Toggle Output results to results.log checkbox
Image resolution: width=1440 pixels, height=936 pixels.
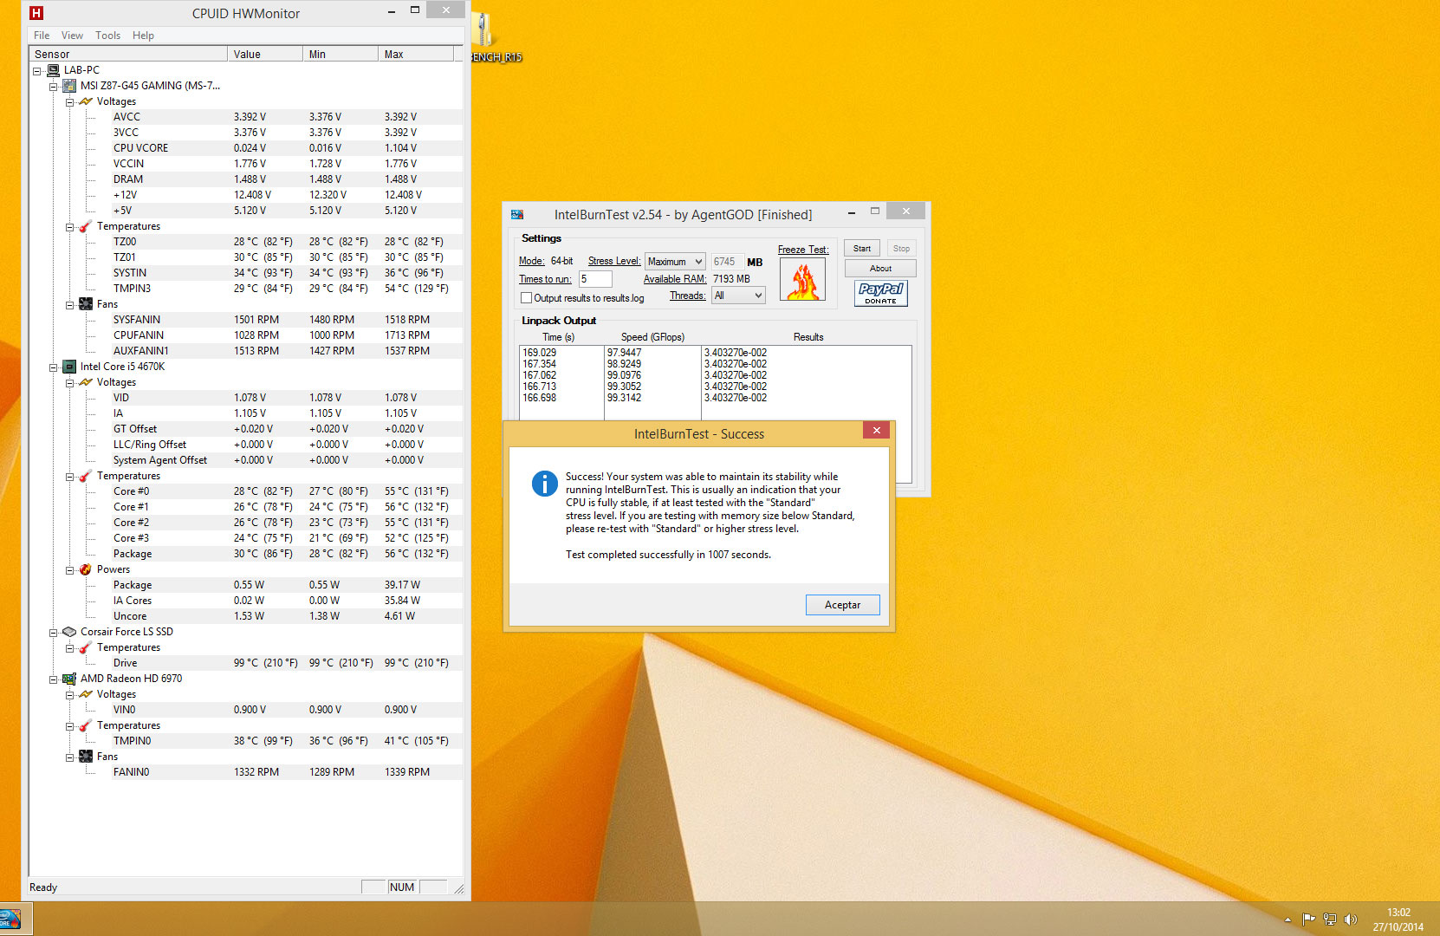[x=526, y=298]
